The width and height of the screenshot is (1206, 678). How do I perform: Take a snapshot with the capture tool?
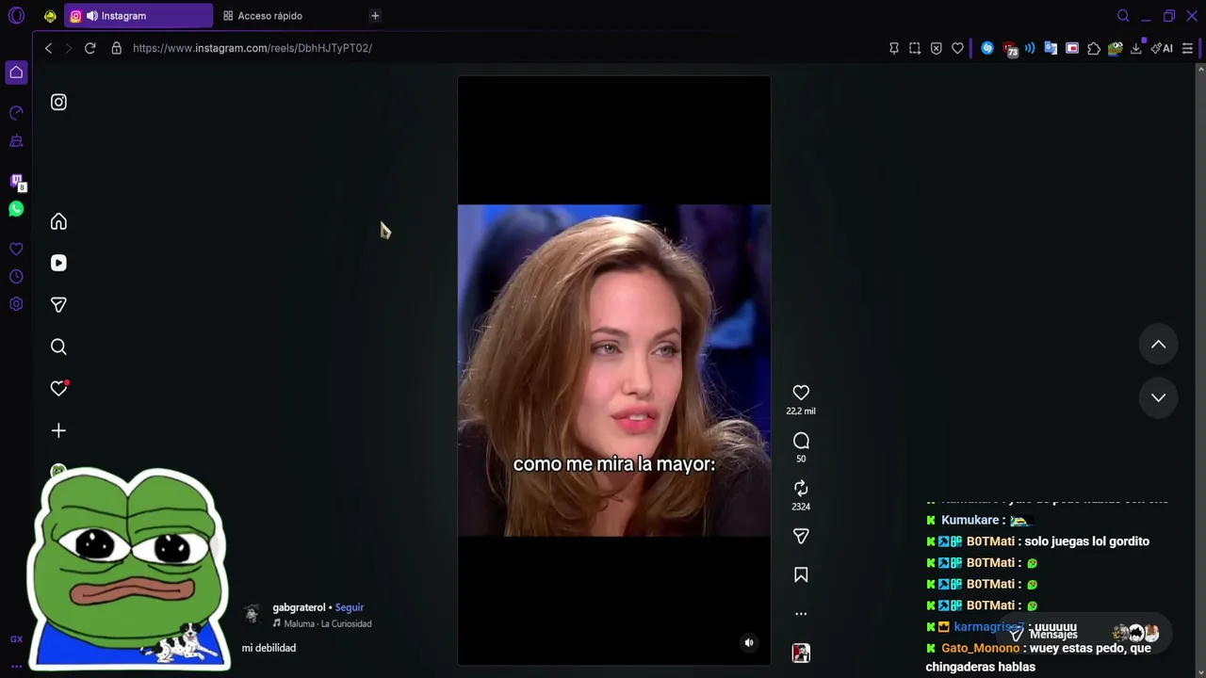tap(915, 48)
